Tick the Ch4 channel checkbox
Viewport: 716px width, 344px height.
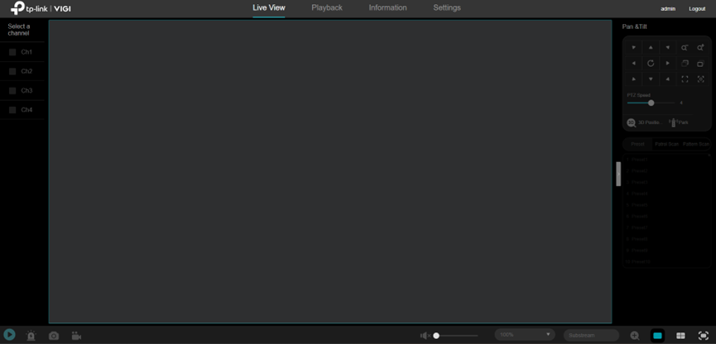coord(12,110)
